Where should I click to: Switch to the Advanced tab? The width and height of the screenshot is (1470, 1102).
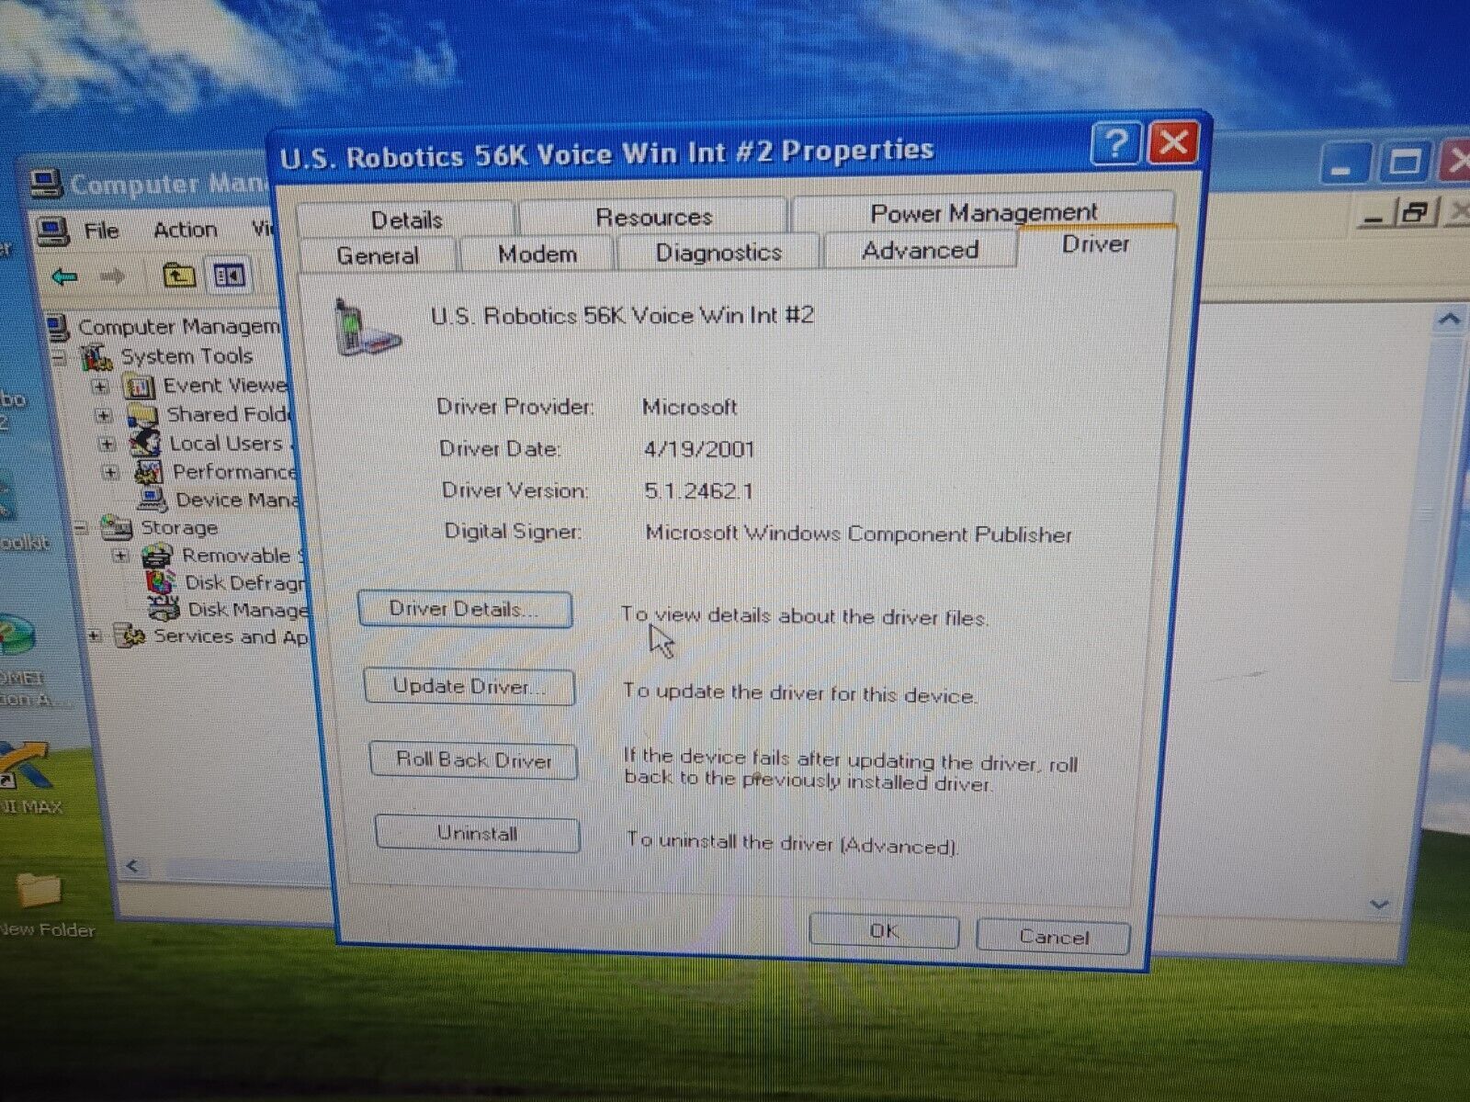click(921, 249)
